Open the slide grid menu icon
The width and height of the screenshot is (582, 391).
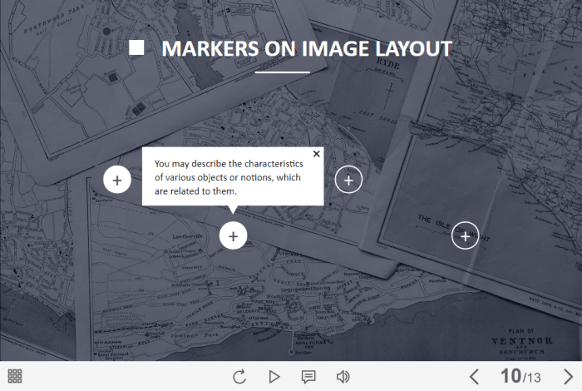tap(15, 376)
